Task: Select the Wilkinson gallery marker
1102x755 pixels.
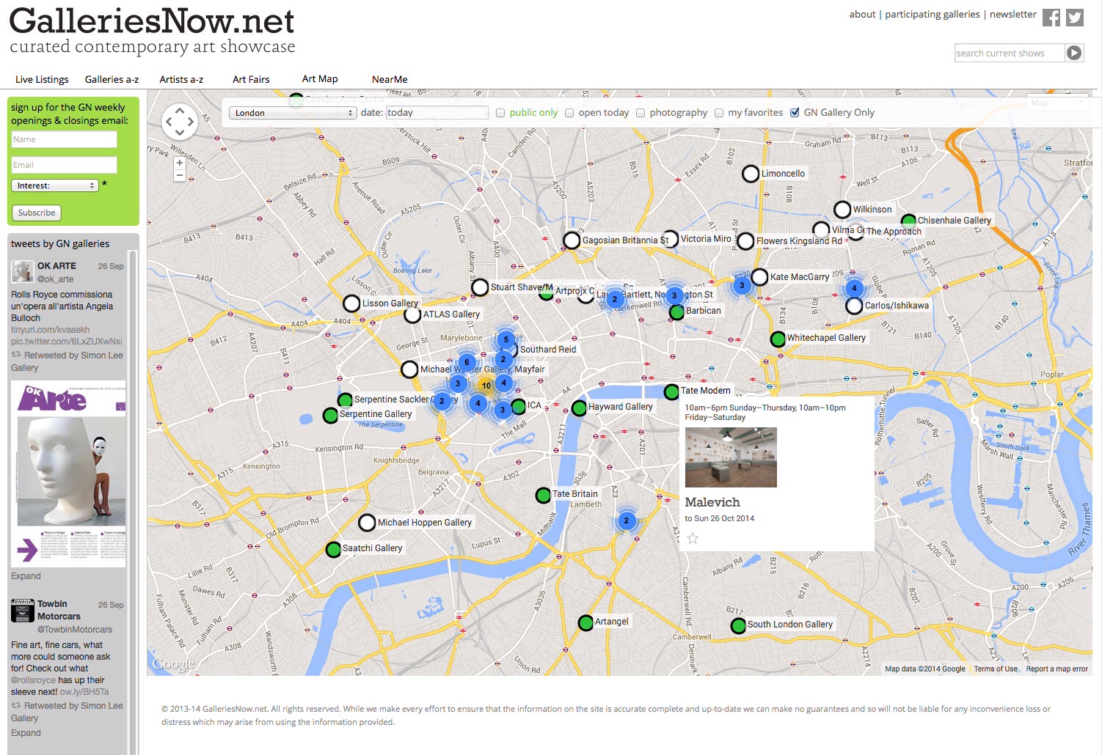Action: pyautogui.click(x=842, y=210)
